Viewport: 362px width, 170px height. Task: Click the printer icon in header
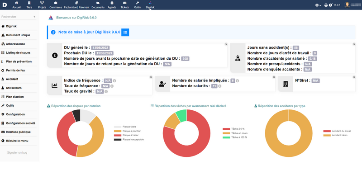[x=326, y=5]
